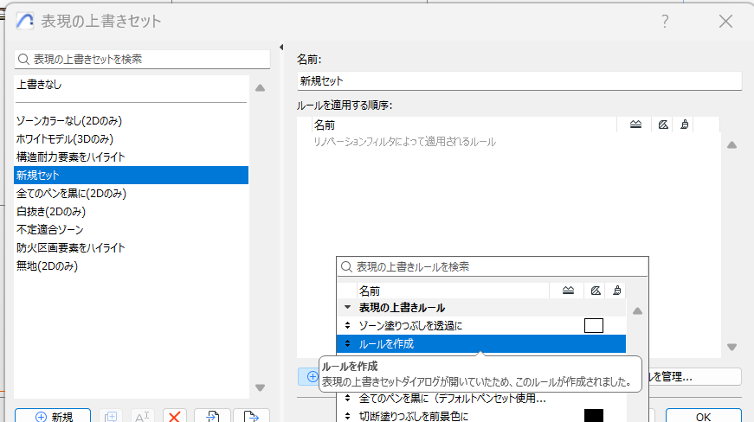Viewport: 754px width, 422px height.
Task: Select the 新規セット entry
Action: 132,176
